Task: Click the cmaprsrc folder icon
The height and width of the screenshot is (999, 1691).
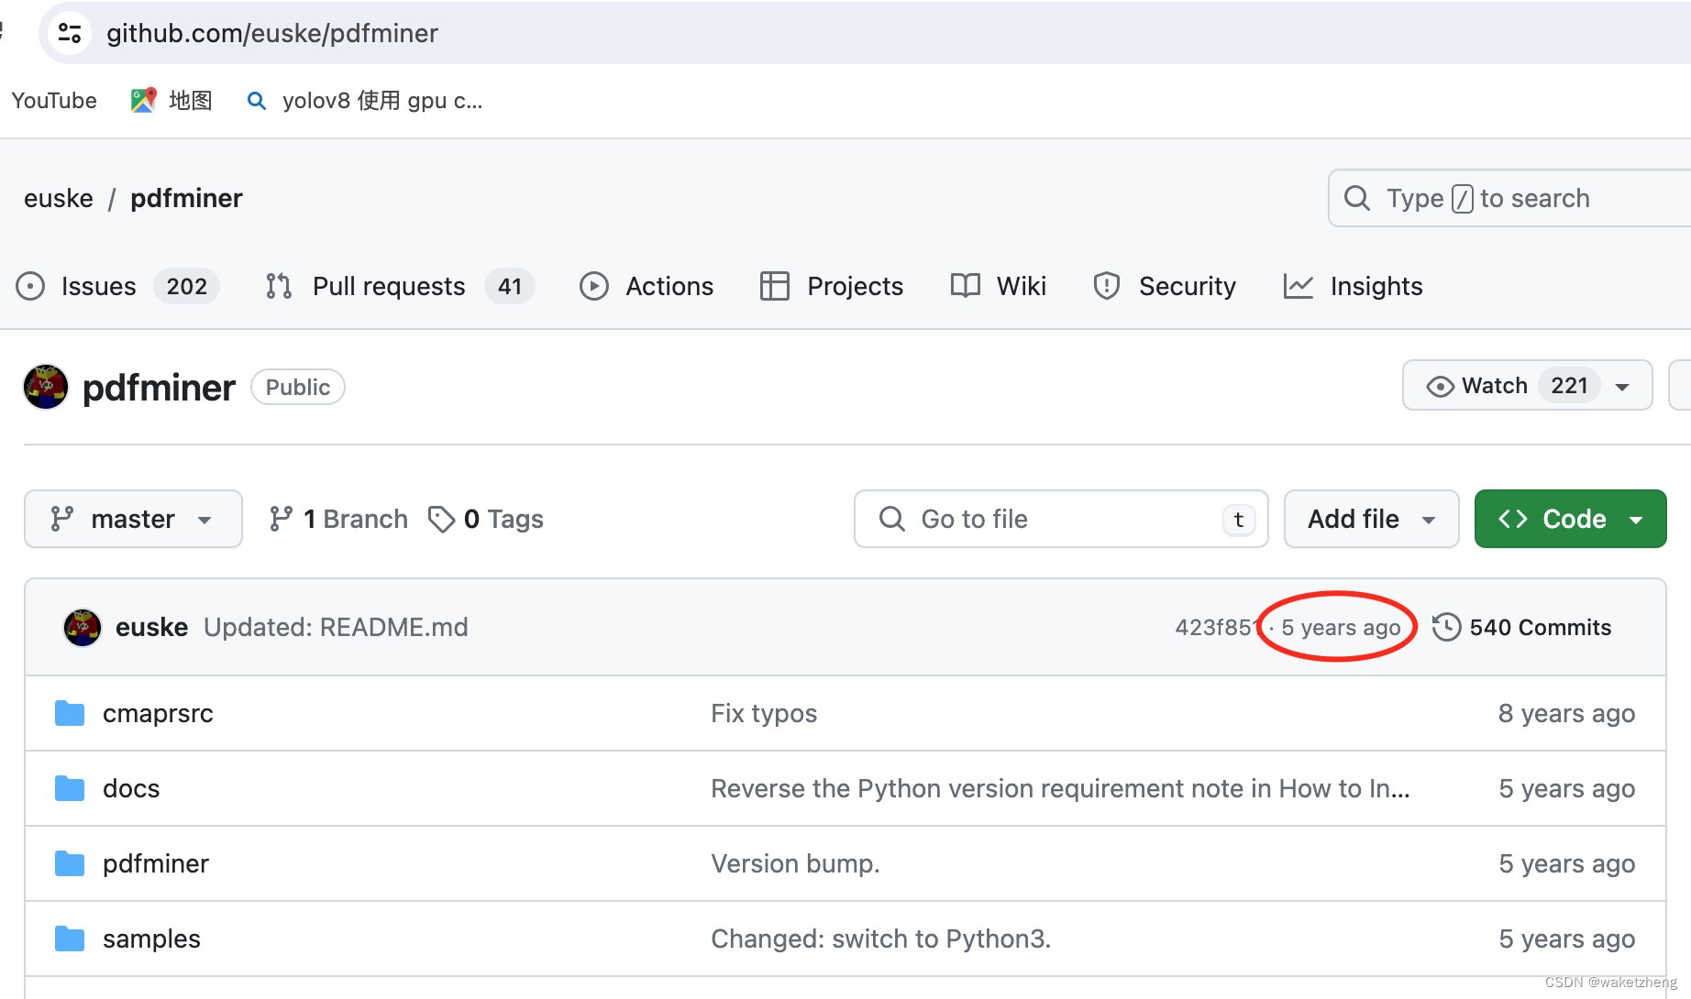Action: (70, 713)
